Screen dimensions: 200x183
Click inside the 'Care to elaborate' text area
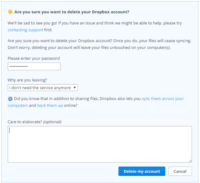pos(100,144)
